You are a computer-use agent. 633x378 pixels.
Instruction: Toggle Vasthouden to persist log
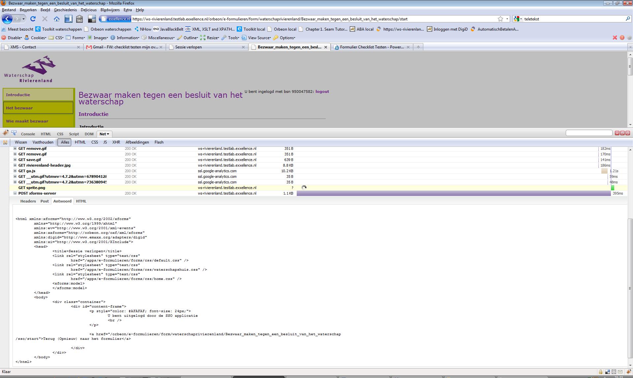click(x=43, y=142)
